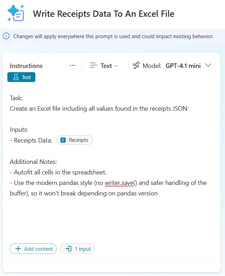Screen dimensions: 225x276
Task: Click the flask icon on Test
Action: (16, 77)
